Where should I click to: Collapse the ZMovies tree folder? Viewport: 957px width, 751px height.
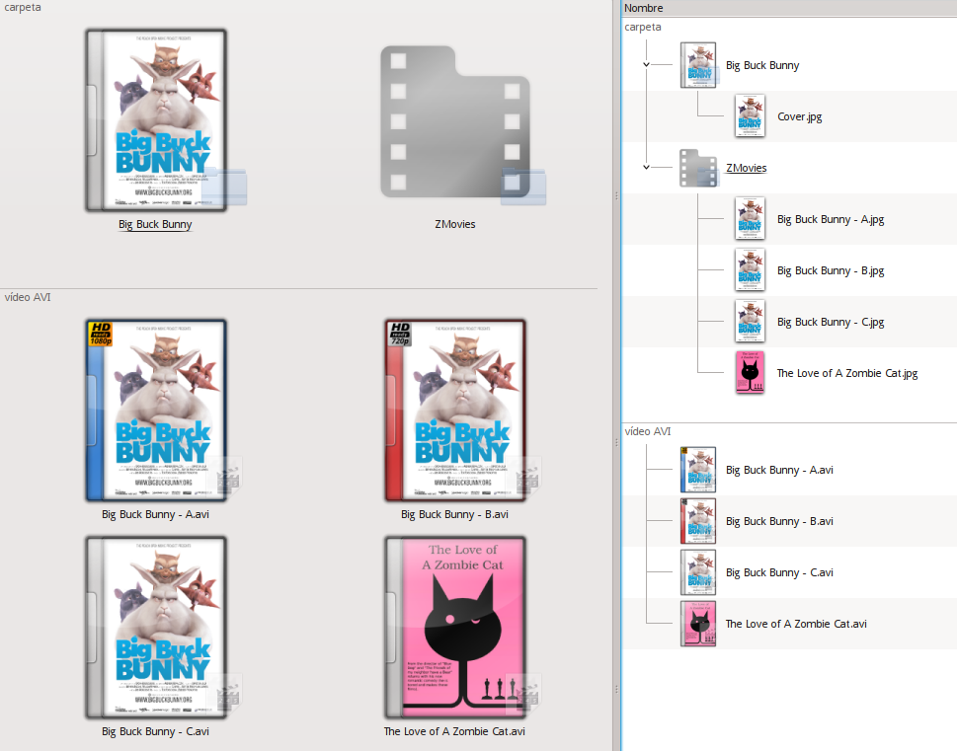(646, 167)
